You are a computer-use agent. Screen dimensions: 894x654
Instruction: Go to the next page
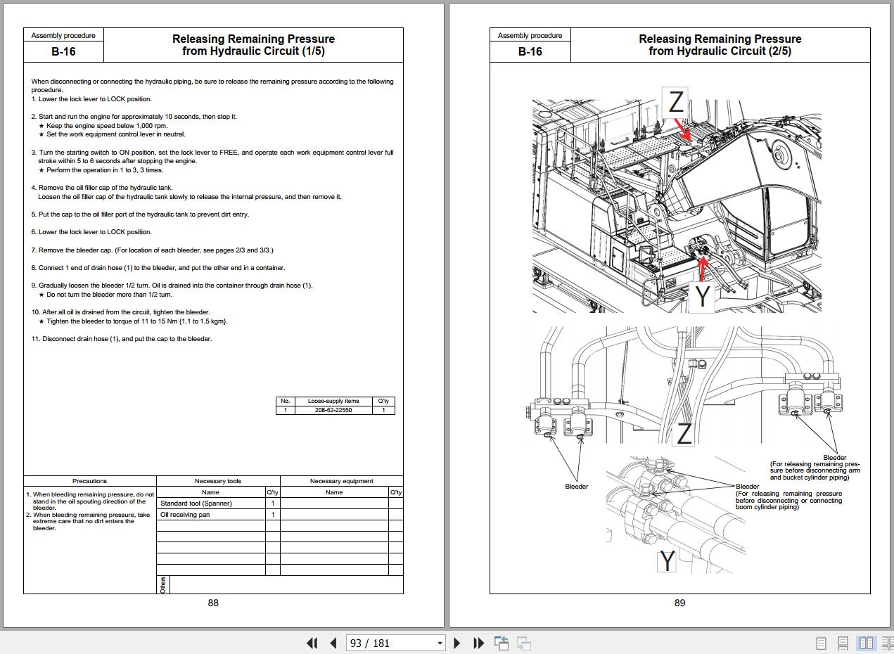[457, 643]
